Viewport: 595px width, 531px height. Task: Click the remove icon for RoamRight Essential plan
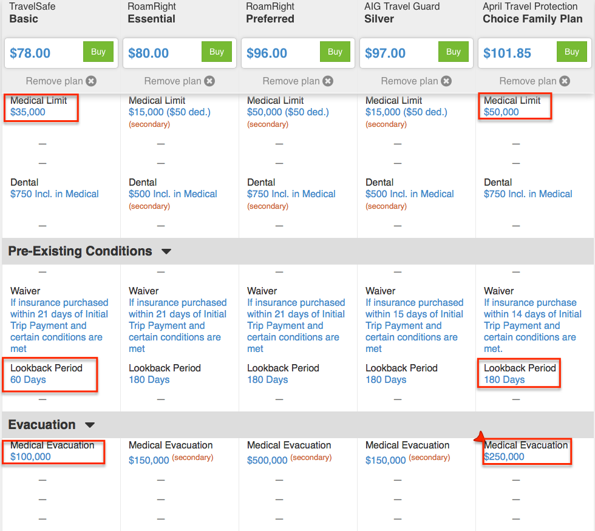[x=209, y=81]
